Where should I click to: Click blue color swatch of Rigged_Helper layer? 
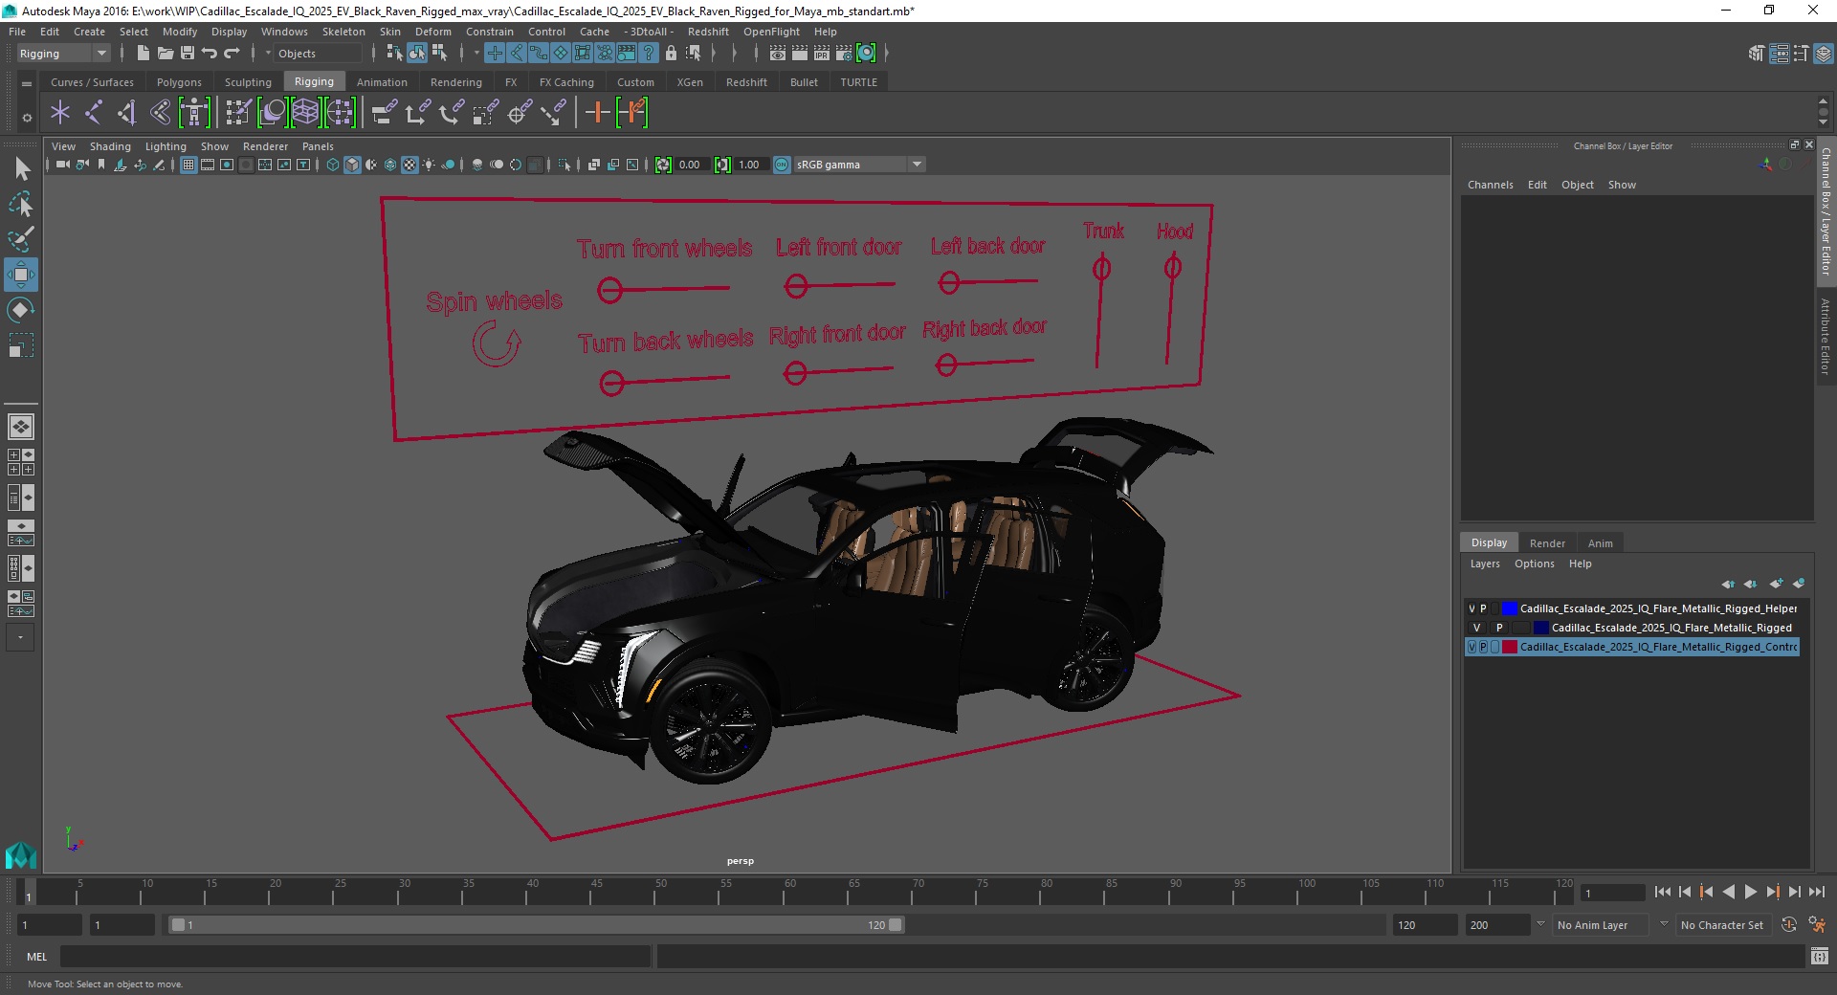point(1510,608)
